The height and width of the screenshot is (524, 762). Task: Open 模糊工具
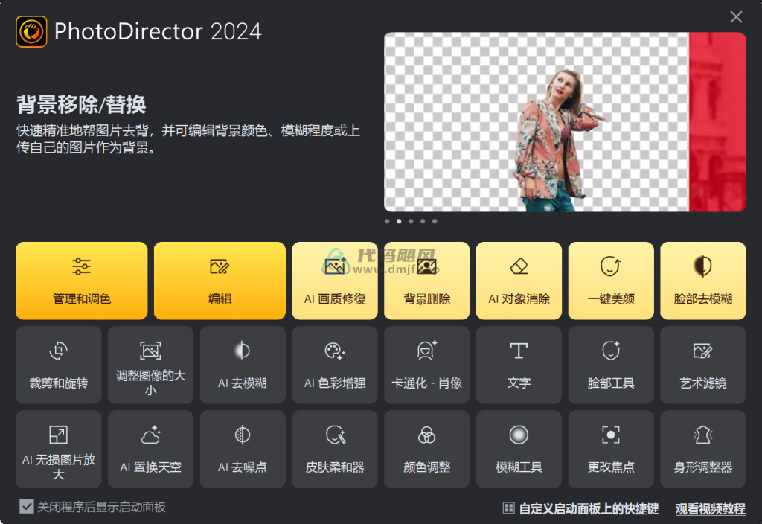click(519, 449)
